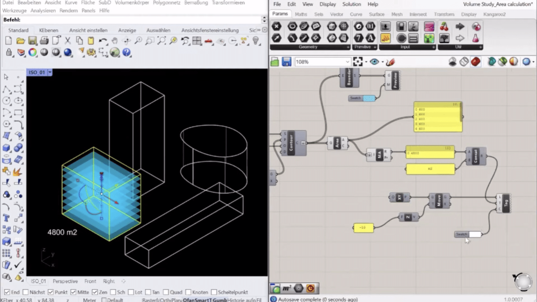Toggle the Mitte object snap checkbox

73,292
